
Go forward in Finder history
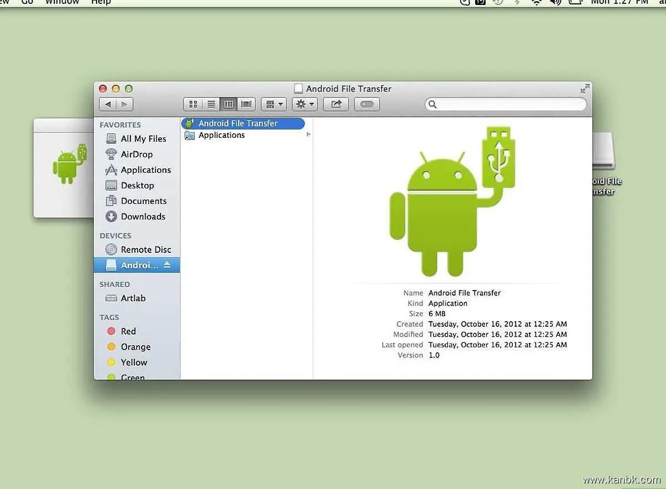[x=124, y=104]
